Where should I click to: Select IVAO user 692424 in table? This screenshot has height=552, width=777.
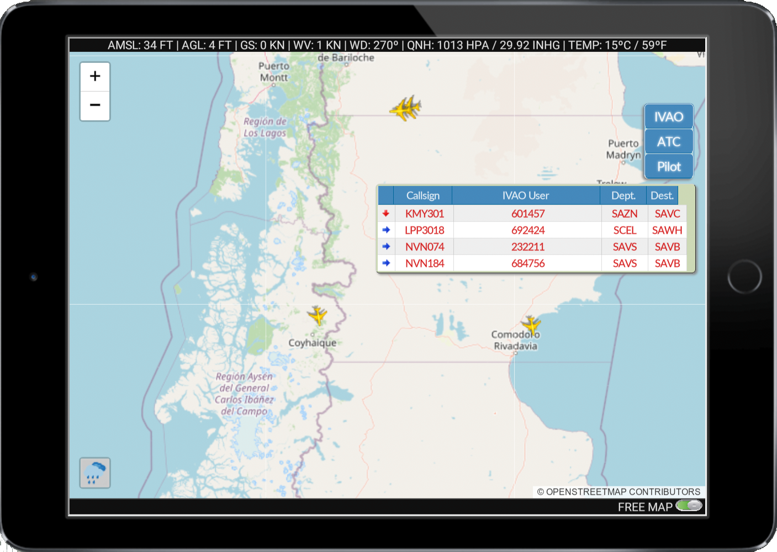tap(528, 230)
